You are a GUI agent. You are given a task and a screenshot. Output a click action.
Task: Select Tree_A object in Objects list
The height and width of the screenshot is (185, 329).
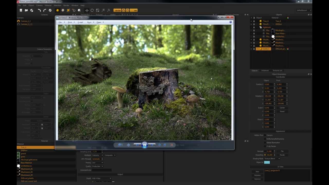point(266,21)
